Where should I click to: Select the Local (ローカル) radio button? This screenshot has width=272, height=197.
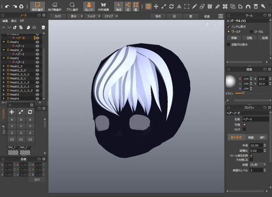251,31
